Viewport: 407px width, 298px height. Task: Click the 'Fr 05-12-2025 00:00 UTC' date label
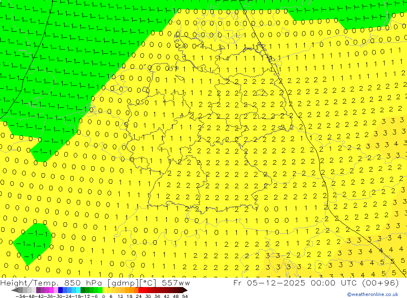point(295,283)
